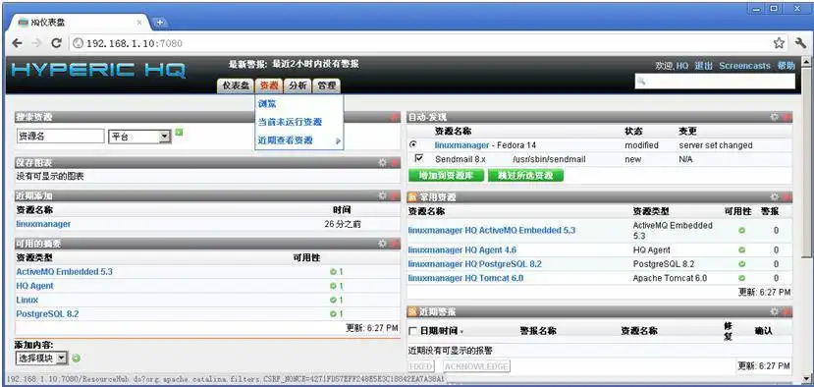Image resolution: width=814 pixels, height=387 pixels.
Task: Open PostgreSQL 8.2 summary link
Action: tap(47, 314)
